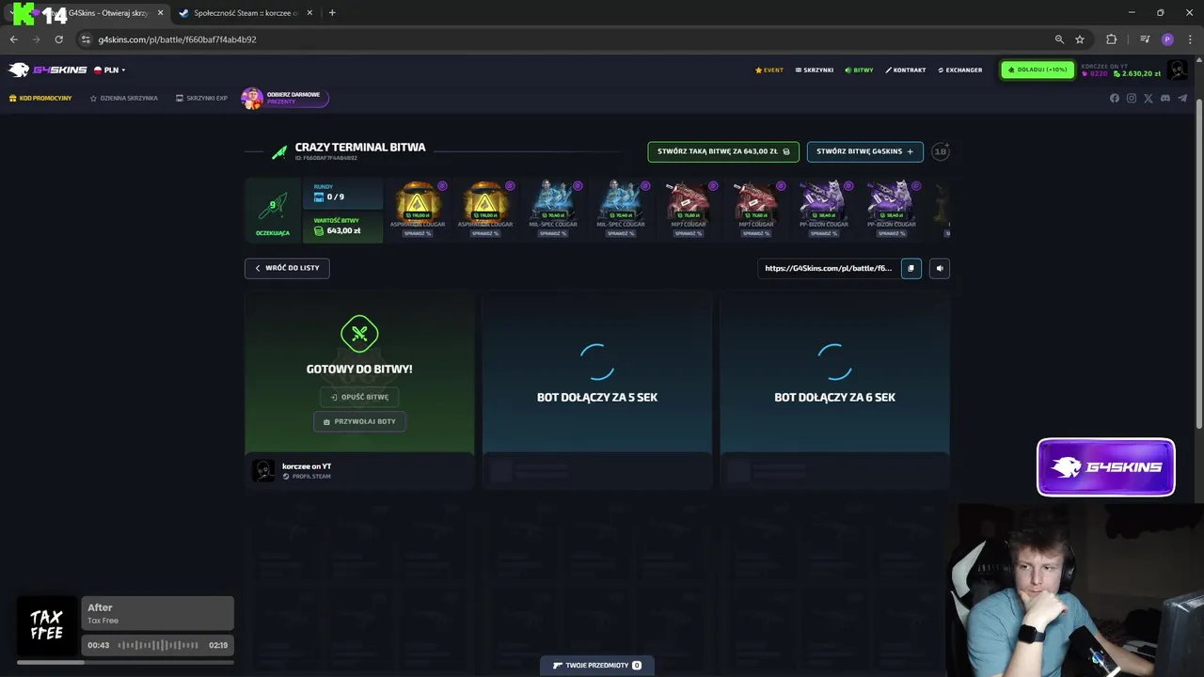
Task: Open TWOJE PRZEDMIOTY bottom panel
Action: pos(597,665)
